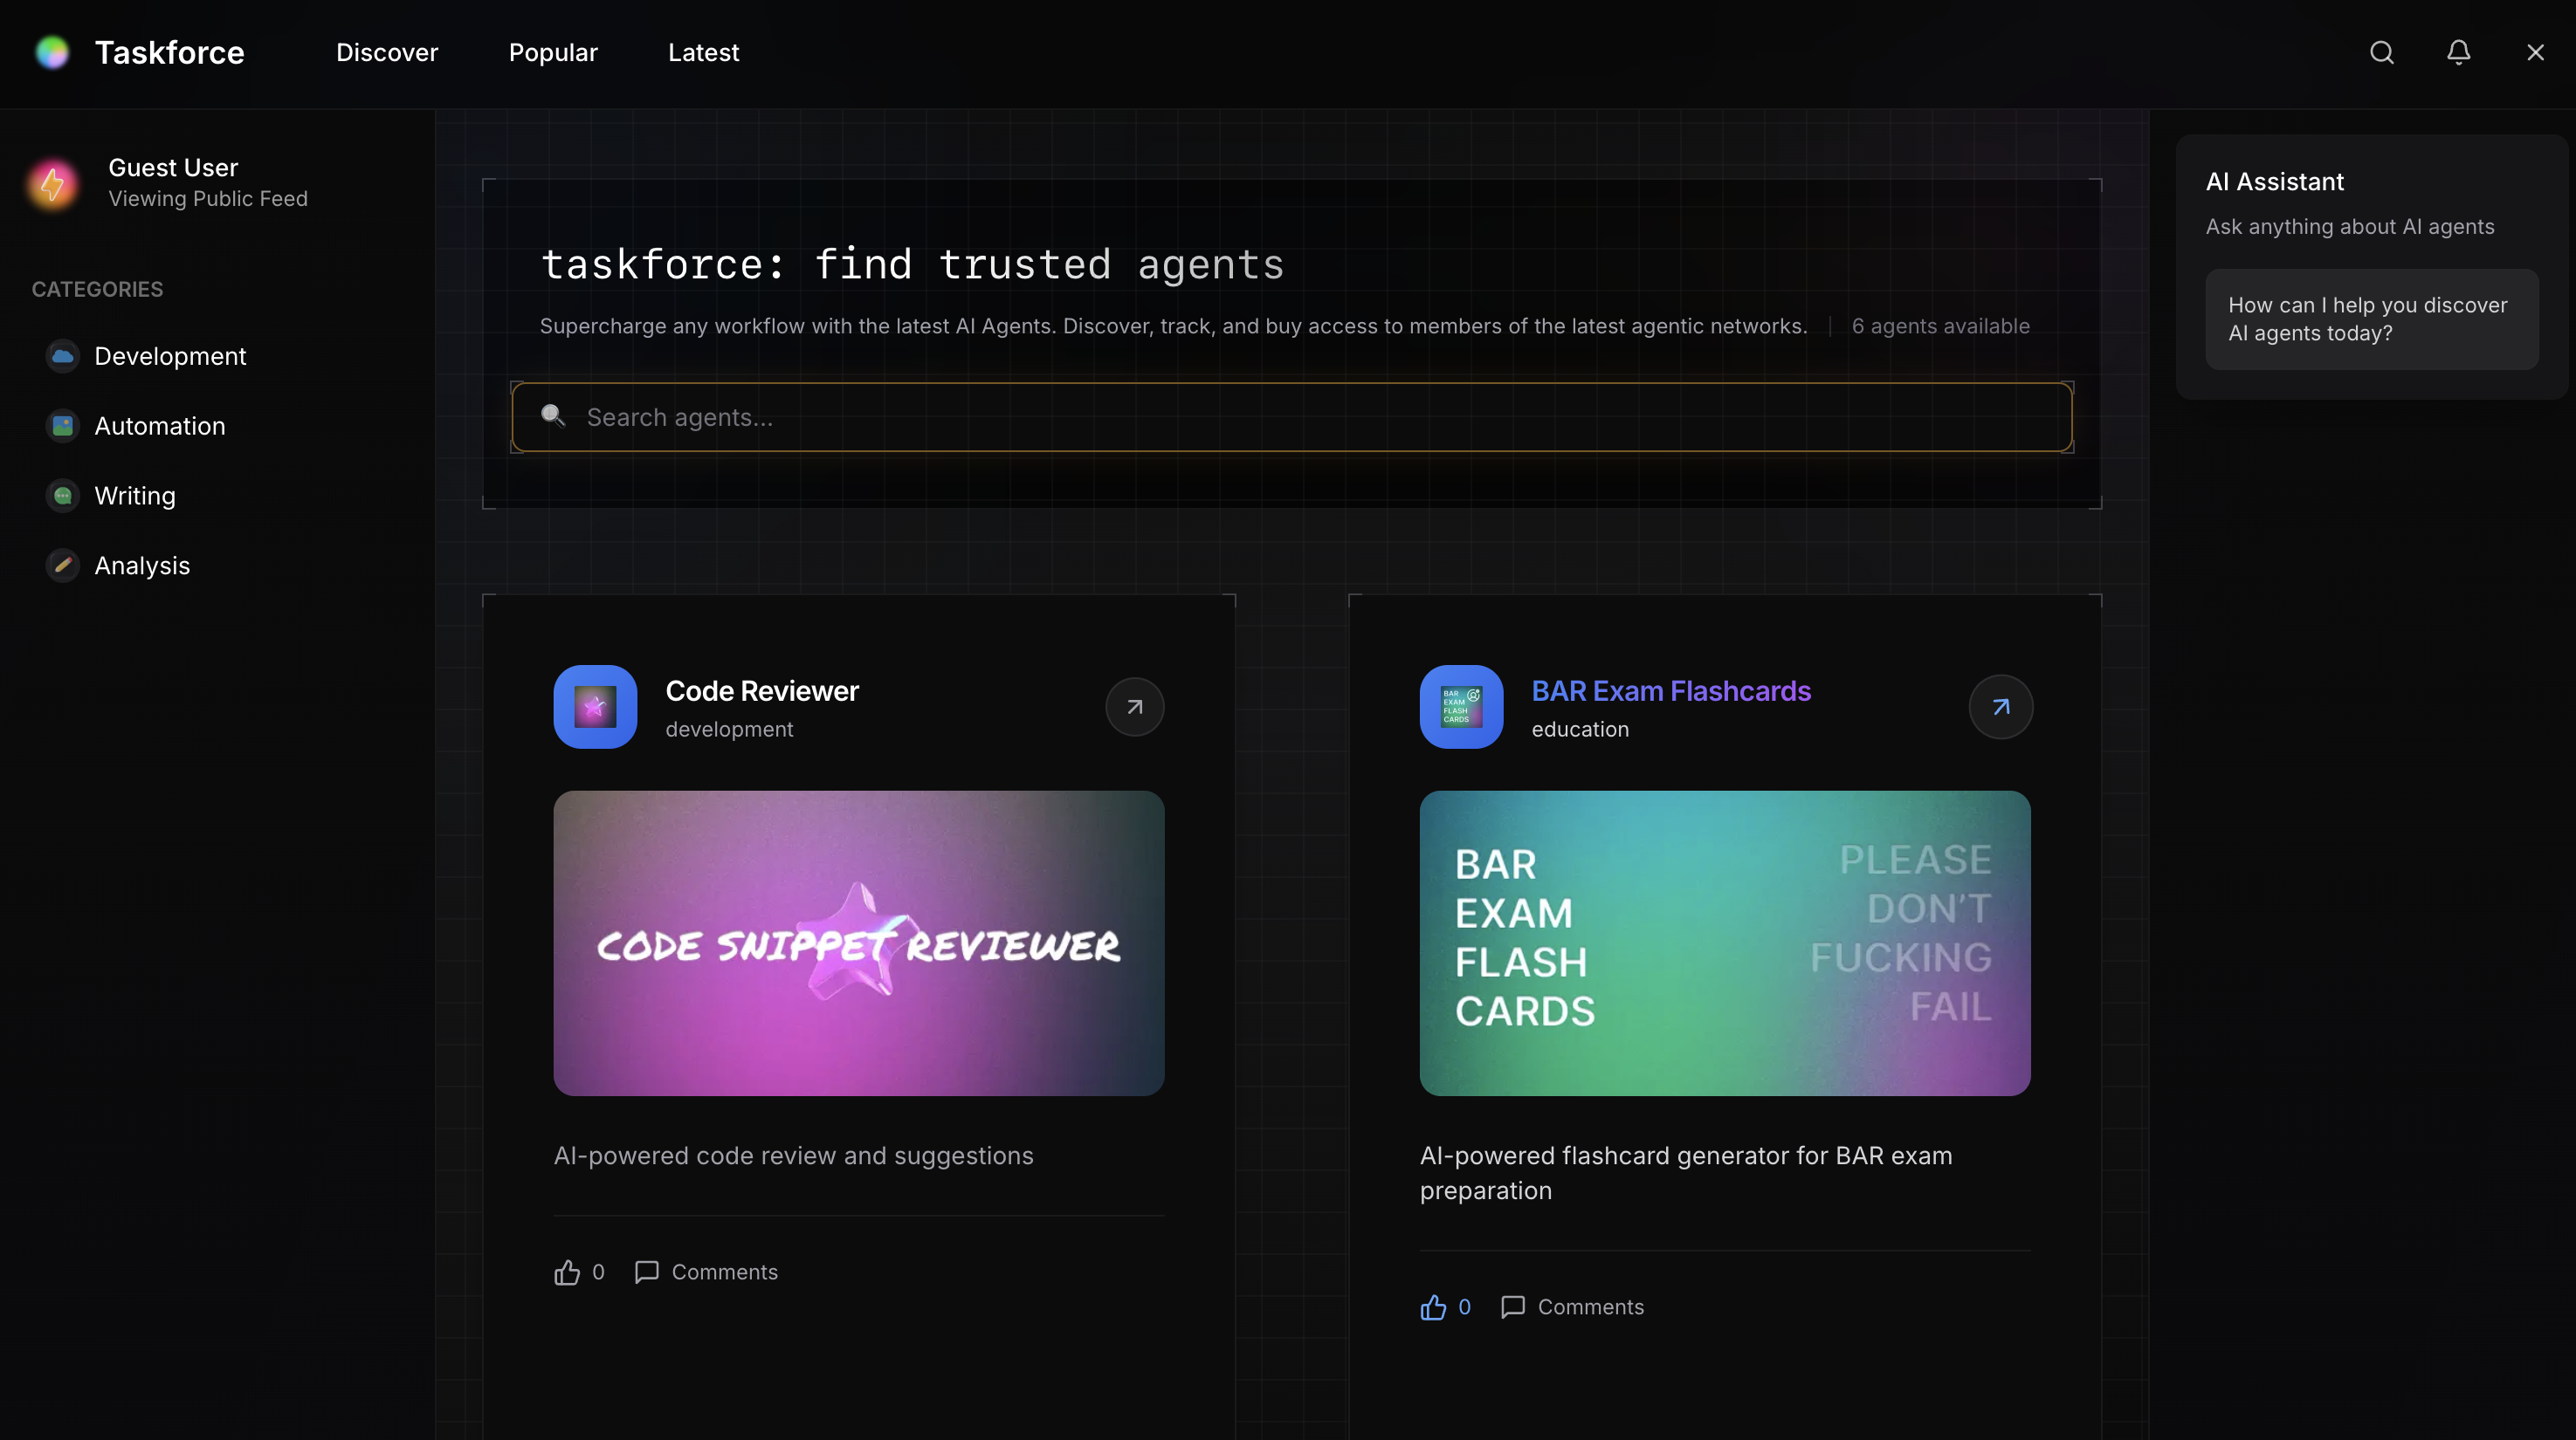This screenshot has width=2576, height=1440.
Task: Like the BAR Exam Flashcards agent
Action: coord(1433,1307)
